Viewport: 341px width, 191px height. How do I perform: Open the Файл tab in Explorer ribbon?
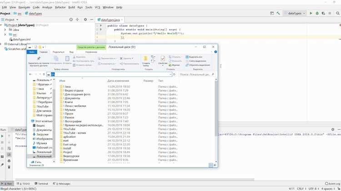[x=32, y=52]
